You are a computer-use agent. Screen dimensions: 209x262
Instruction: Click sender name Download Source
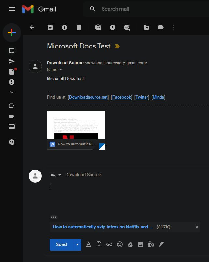(x=65, y=63)
